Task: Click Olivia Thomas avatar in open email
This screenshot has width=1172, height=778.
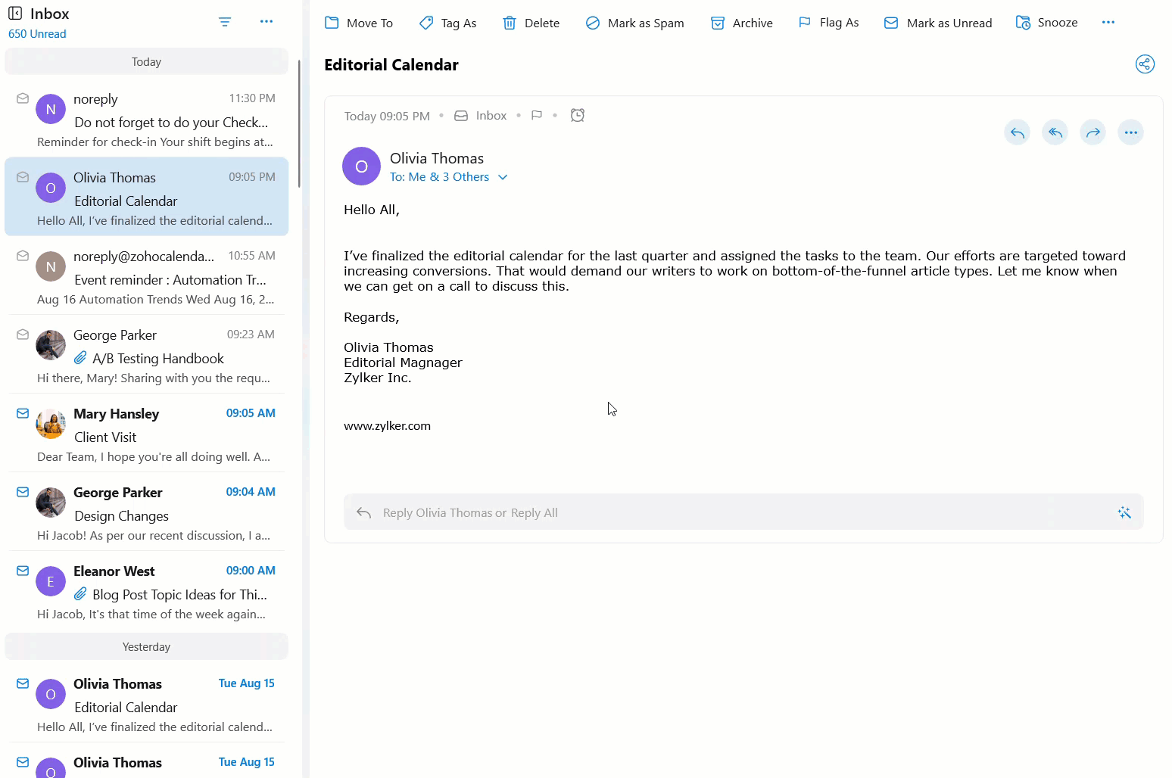Action: point(361,166)
